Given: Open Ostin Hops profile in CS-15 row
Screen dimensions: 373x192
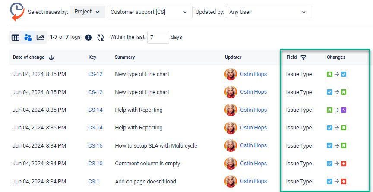Looking at the screenshot, I should coord(253,145).
